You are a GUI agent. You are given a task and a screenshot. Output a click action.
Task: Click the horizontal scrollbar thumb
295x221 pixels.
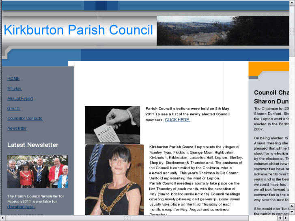point(127,218)
